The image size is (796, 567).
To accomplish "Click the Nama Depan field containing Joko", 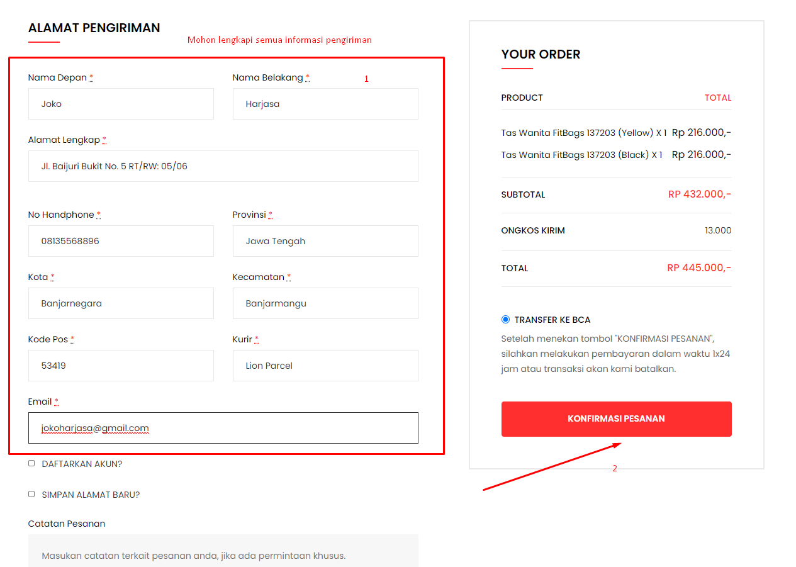I will [x=121, y=104].
